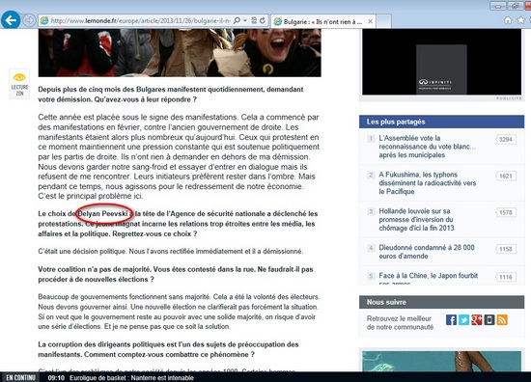The width and height of the screenshot is (531, 382).
Task: Follow Le Monde on Facebook icon
Action: (x=451, y=319)
